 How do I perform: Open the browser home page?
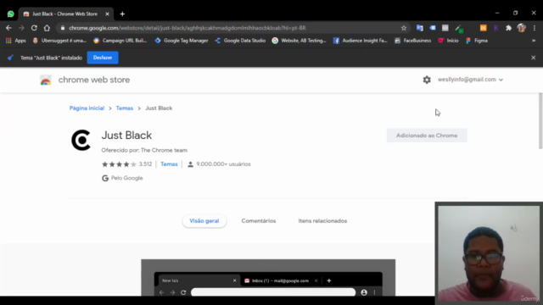(x=47, y=28)
